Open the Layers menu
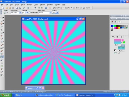 [36, 5]
